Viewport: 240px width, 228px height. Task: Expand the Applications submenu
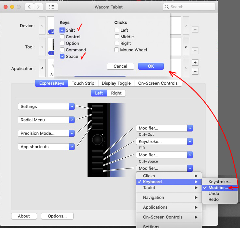(169, 207)
